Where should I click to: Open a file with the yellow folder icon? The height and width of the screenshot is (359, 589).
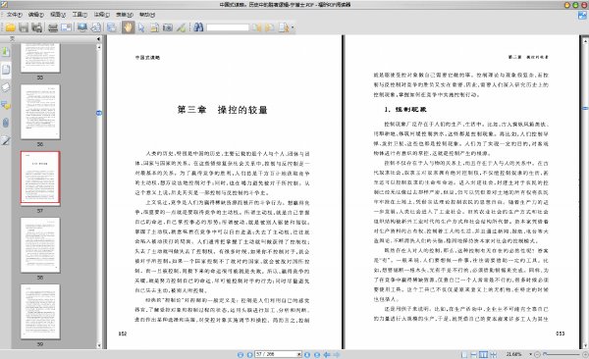10,27
